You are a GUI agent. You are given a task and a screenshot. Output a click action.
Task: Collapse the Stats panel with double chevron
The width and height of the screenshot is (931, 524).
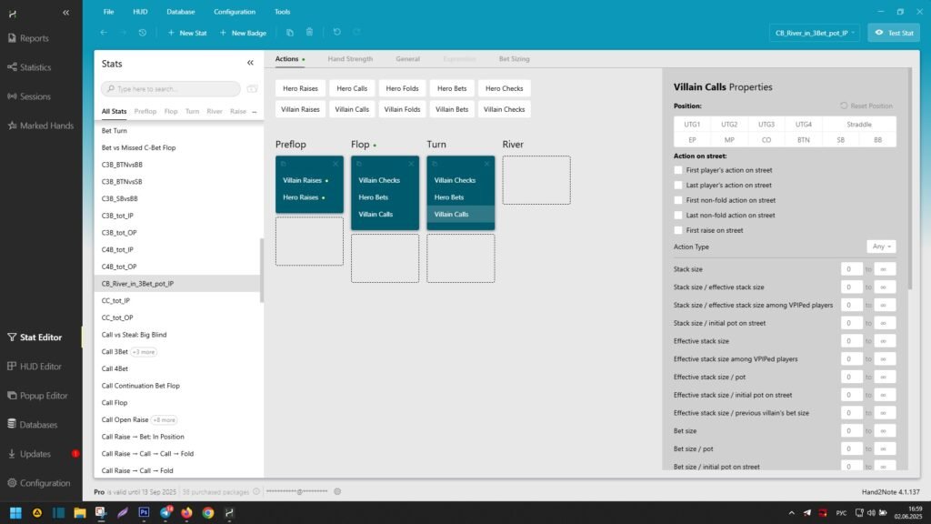[x=251, y=64]
